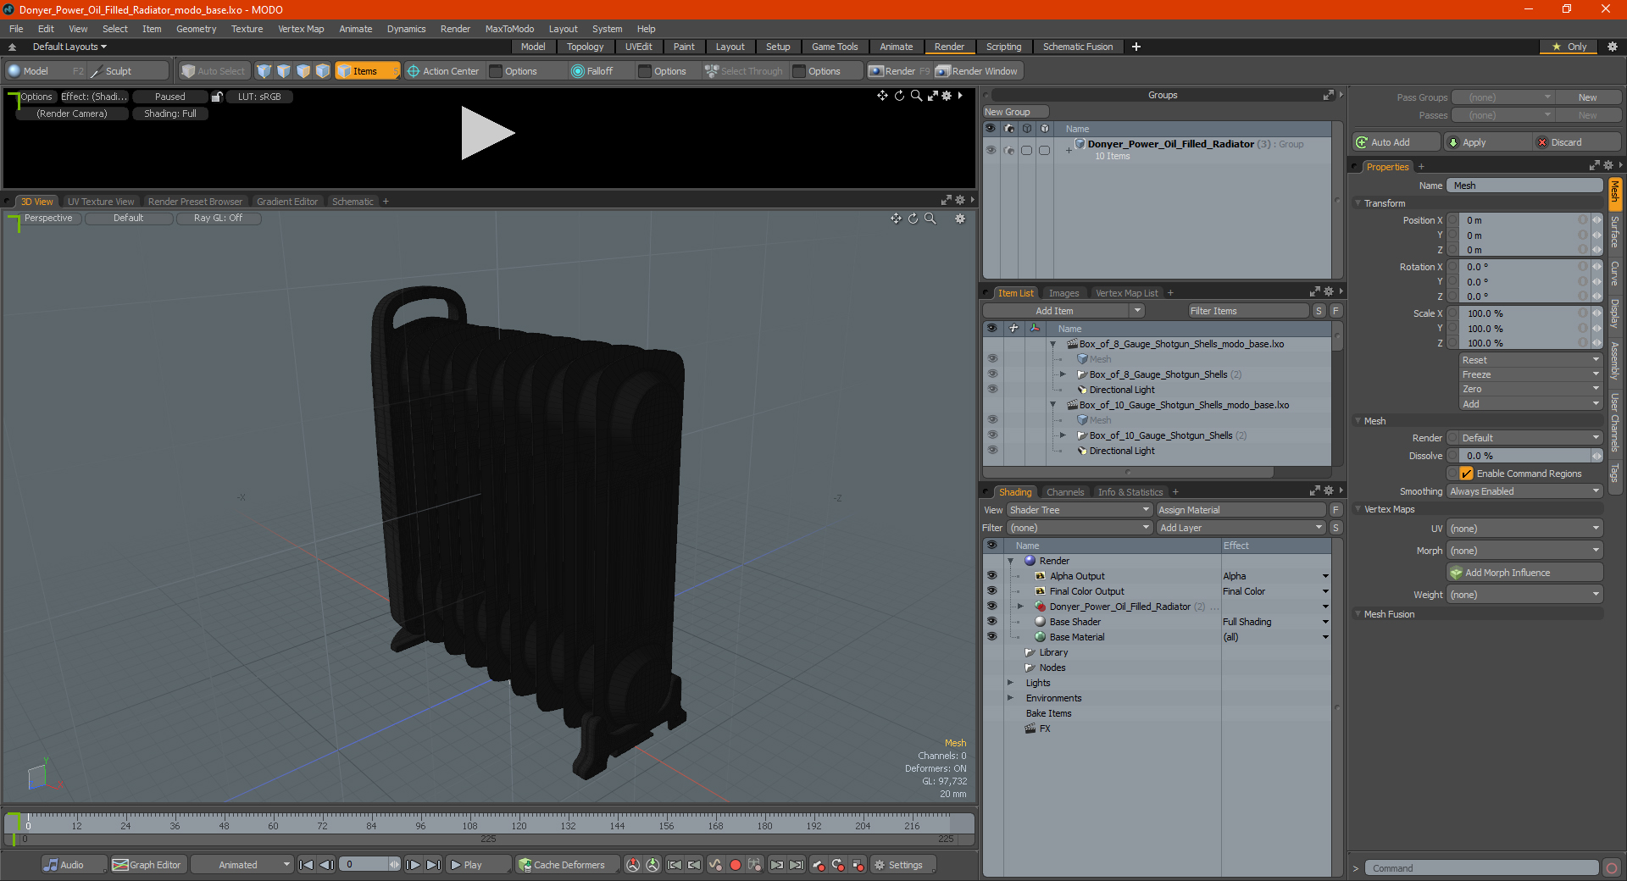Open Add Item dropdown
Image resolution: width=1627 pixels, height=881 pixels.
(1064, 311)
